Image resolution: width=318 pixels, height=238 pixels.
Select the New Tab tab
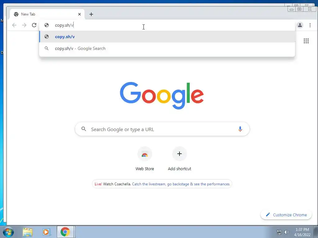47,14
